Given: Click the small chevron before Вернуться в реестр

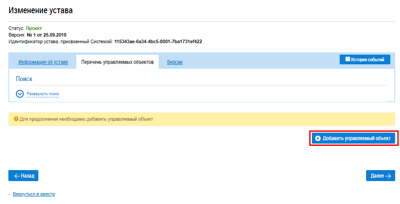Looking at the screenshot, I should click(10, 194).
